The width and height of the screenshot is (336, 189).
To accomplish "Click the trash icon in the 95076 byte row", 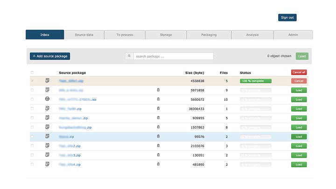I will point(158,136).
